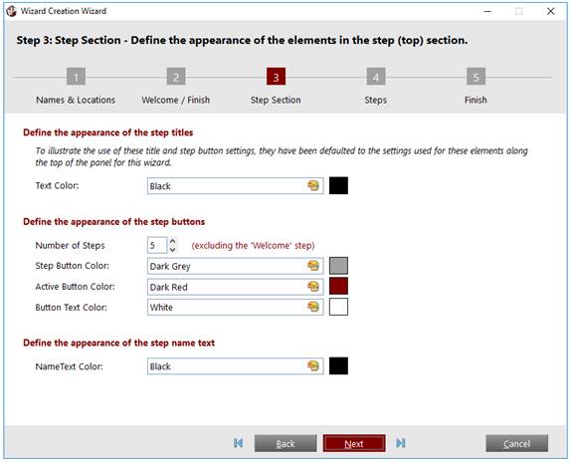Increase Number of Steps with up arrow
The width and height of the screenshot is (571, 463).
point(173,241)
